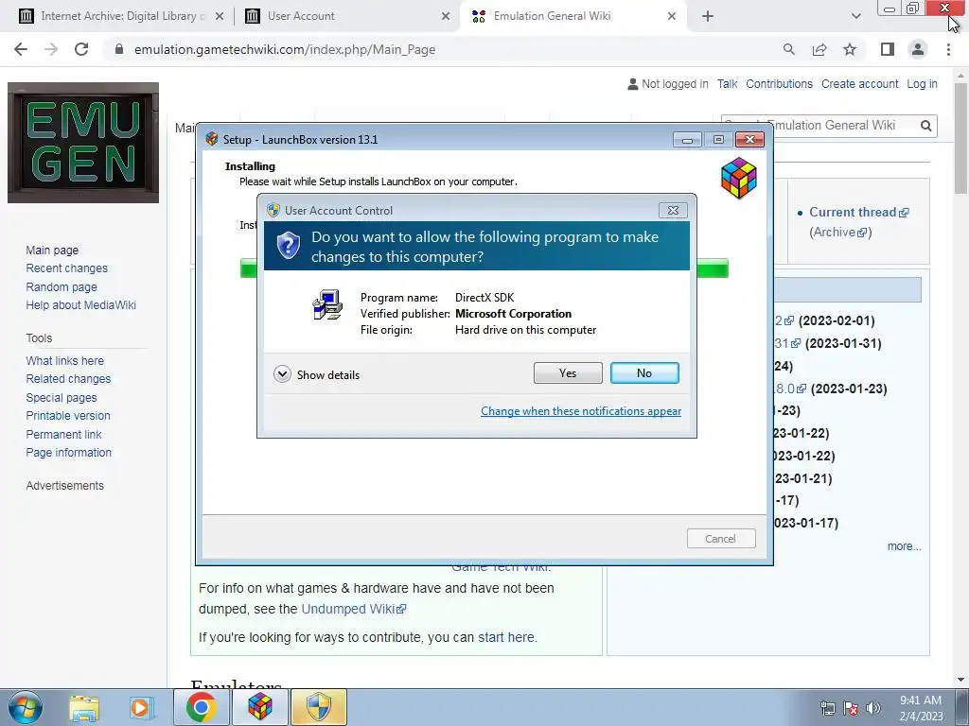Click the more... link
Viewport: 969px width, 726px height.
(x=904, y=546)
